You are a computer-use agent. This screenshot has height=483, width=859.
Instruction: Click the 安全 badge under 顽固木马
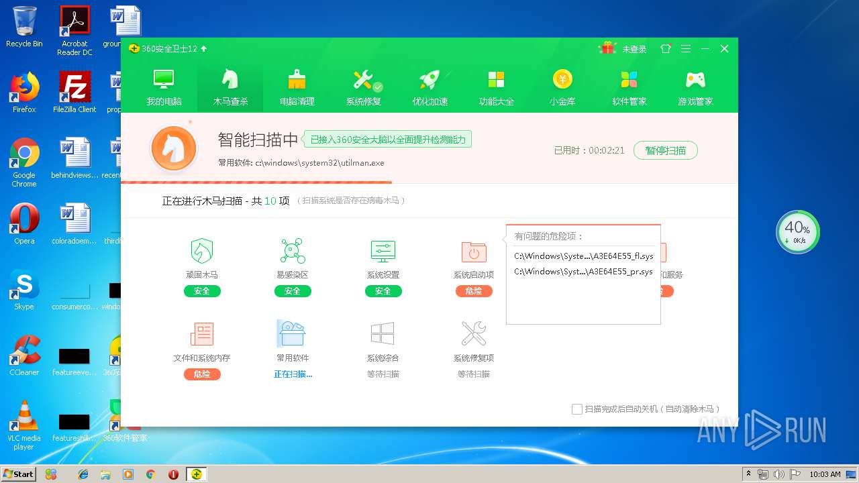[x=202, y=291]
